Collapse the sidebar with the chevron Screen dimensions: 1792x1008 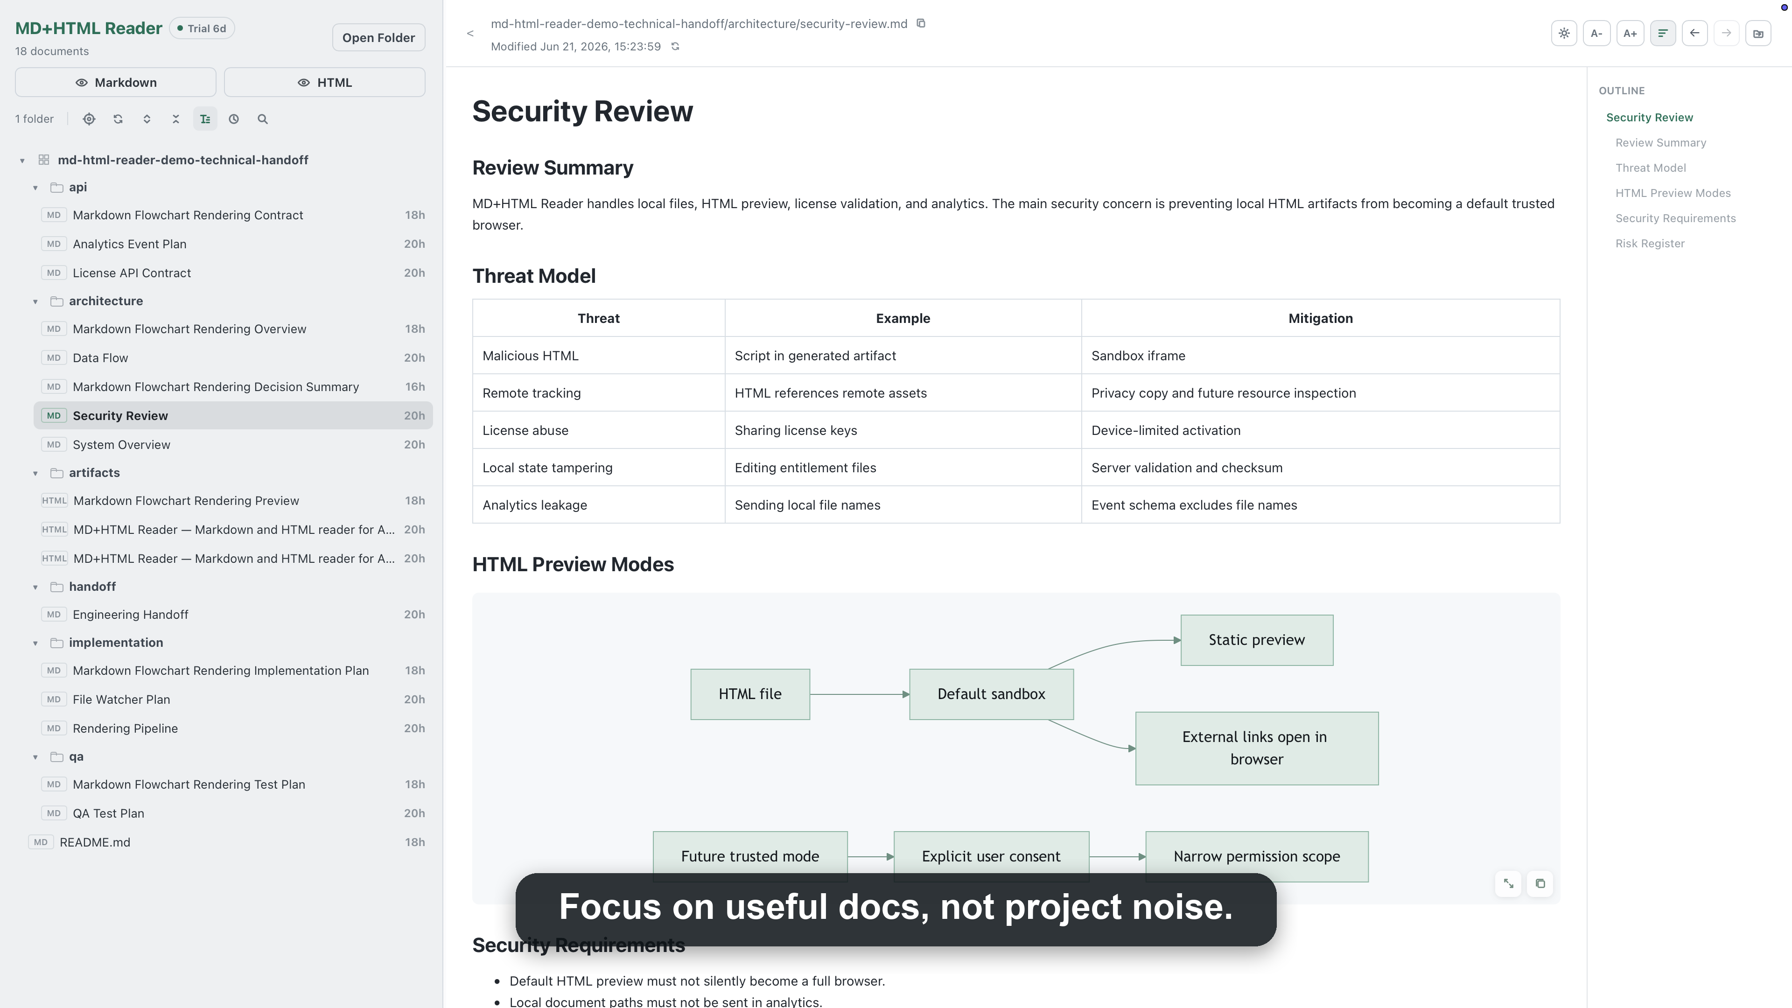(x=470, y=34)
